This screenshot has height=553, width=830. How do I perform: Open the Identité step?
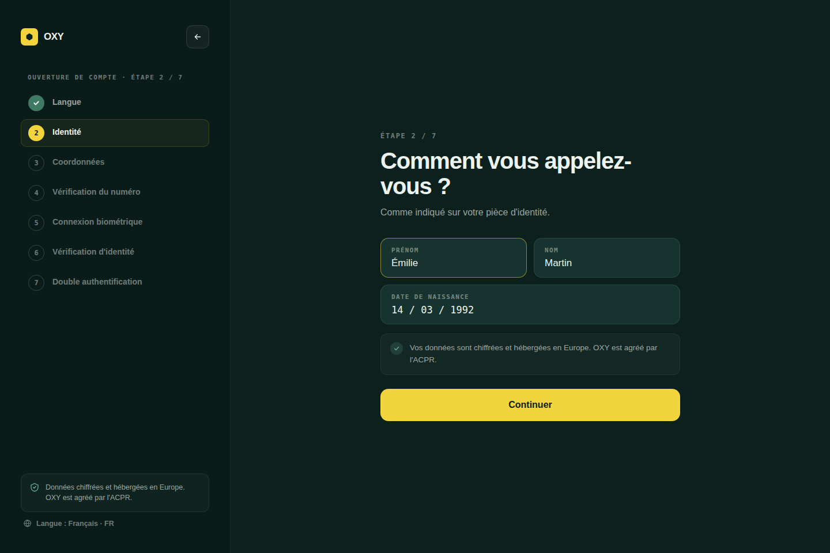click(x=115, y=133)
